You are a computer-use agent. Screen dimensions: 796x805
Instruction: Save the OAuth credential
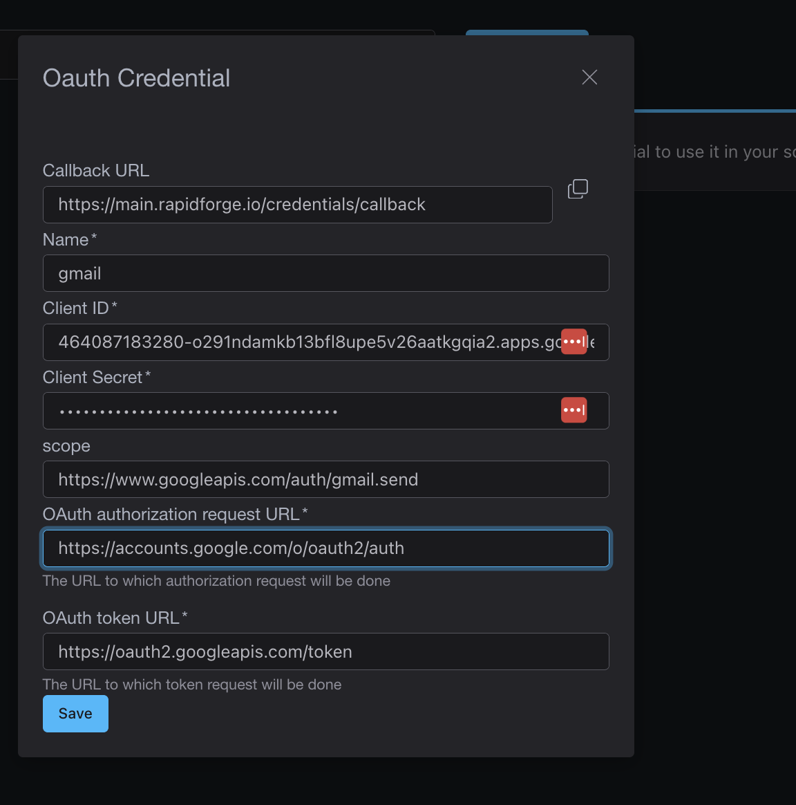pyautogui.click(x=75, y=714)
